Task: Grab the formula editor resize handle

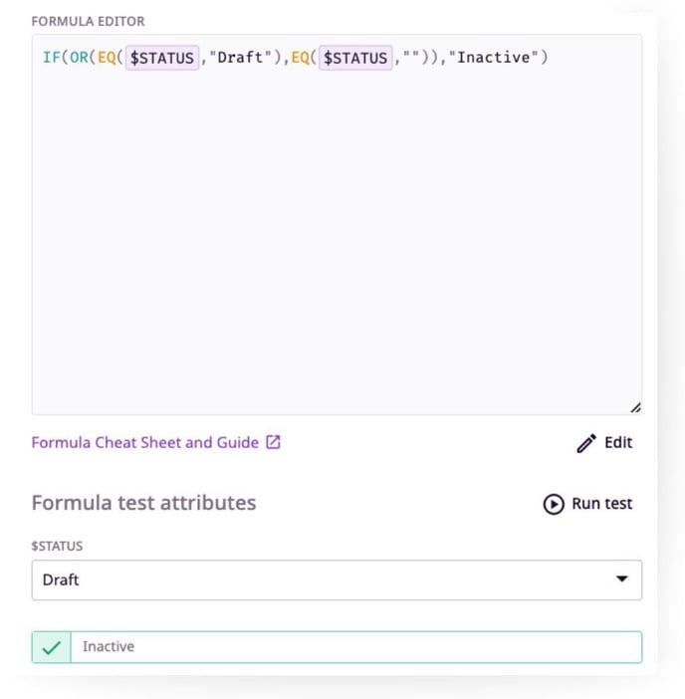Action: [x=635, y=406]
